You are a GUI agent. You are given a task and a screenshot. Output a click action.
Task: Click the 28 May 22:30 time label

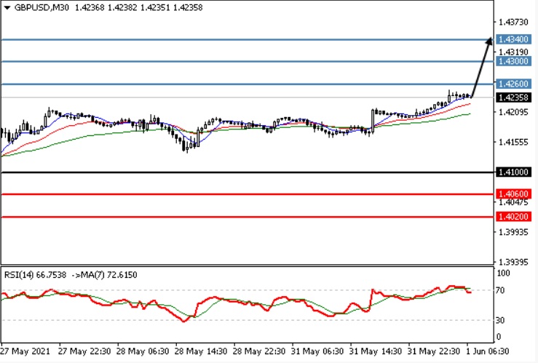click(259, 351)
